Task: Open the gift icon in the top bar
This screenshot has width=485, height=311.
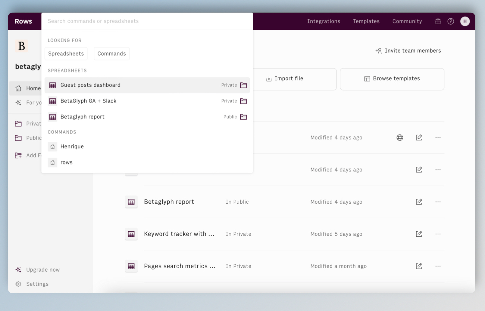Action: pos(438,21)
